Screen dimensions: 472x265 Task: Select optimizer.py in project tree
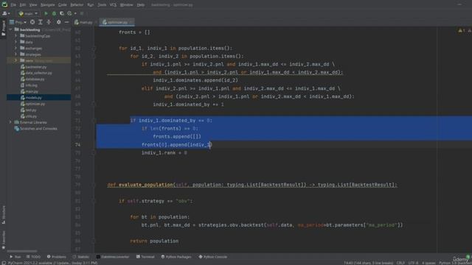[x=35, y=104]
